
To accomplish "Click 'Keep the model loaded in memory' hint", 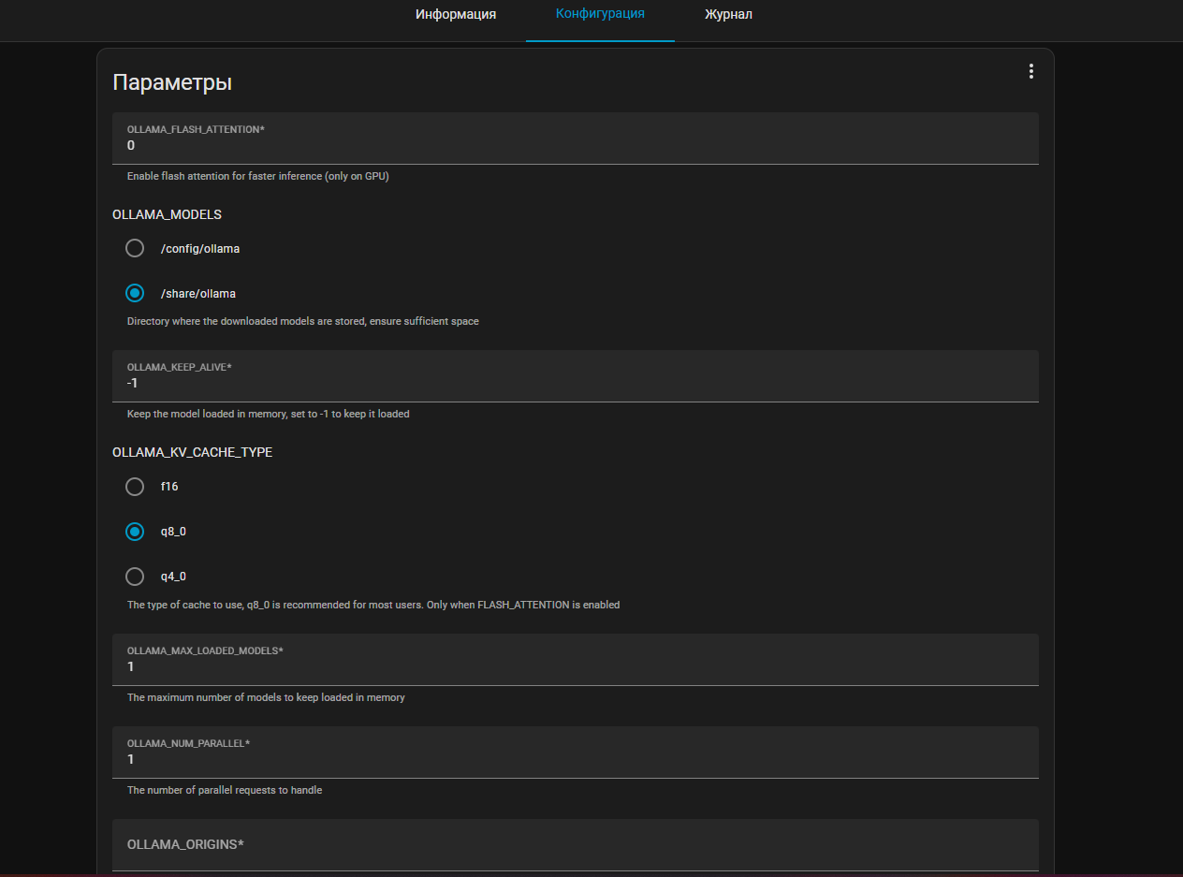I will click(268, 414).
